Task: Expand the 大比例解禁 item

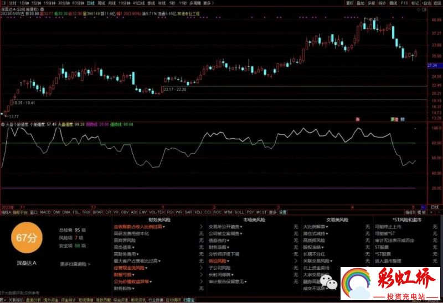Action: (x=316, y=227)
